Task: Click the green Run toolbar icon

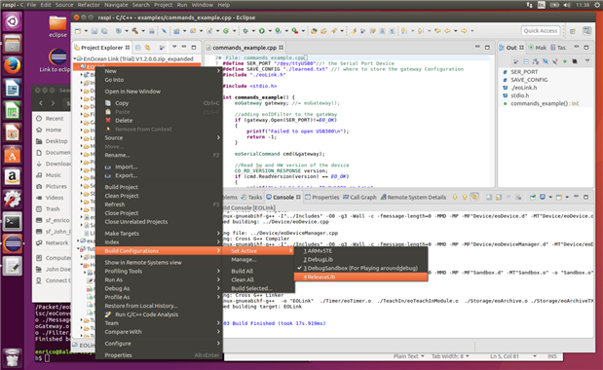Action: tap(261, 31)
